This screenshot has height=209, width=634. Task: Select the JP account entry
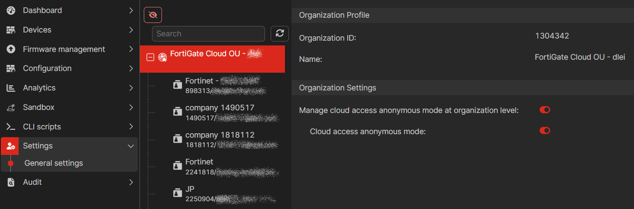click(190, 189)
